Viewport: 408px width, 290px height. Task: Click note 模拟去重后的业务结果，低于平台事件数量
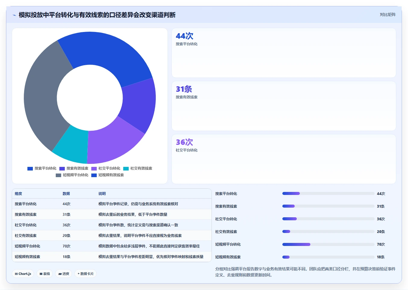pyautogui.click(x=133, y=215)
